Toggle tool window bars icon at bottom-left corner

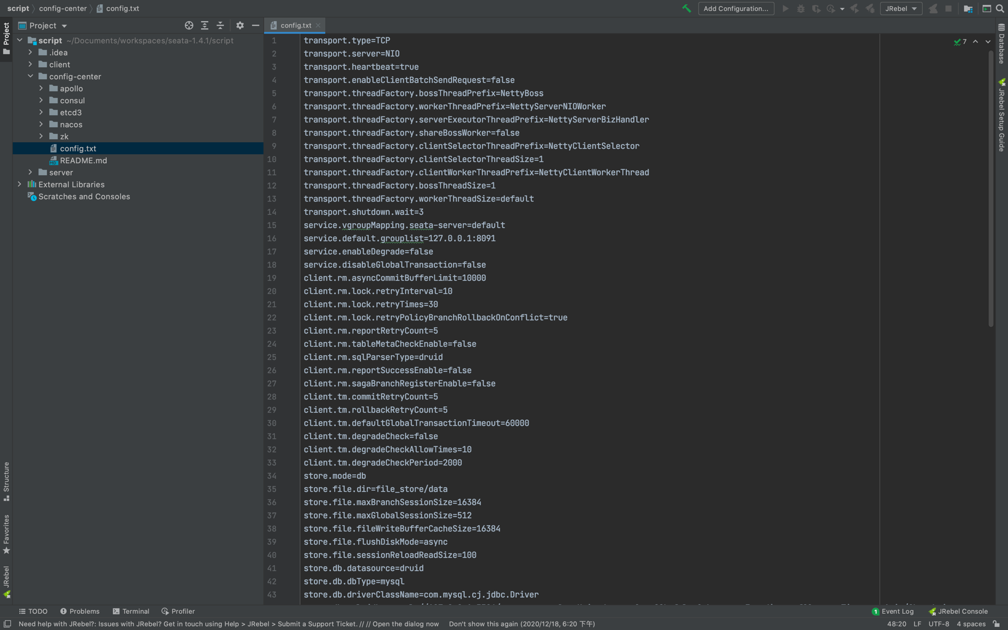[x=7, y=624]
